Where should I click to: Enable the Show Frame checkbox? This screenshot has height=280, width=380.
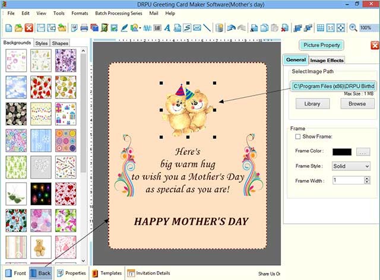pos(298,136)
